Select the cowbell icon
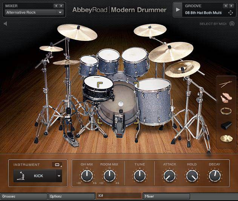 point(226,125)
